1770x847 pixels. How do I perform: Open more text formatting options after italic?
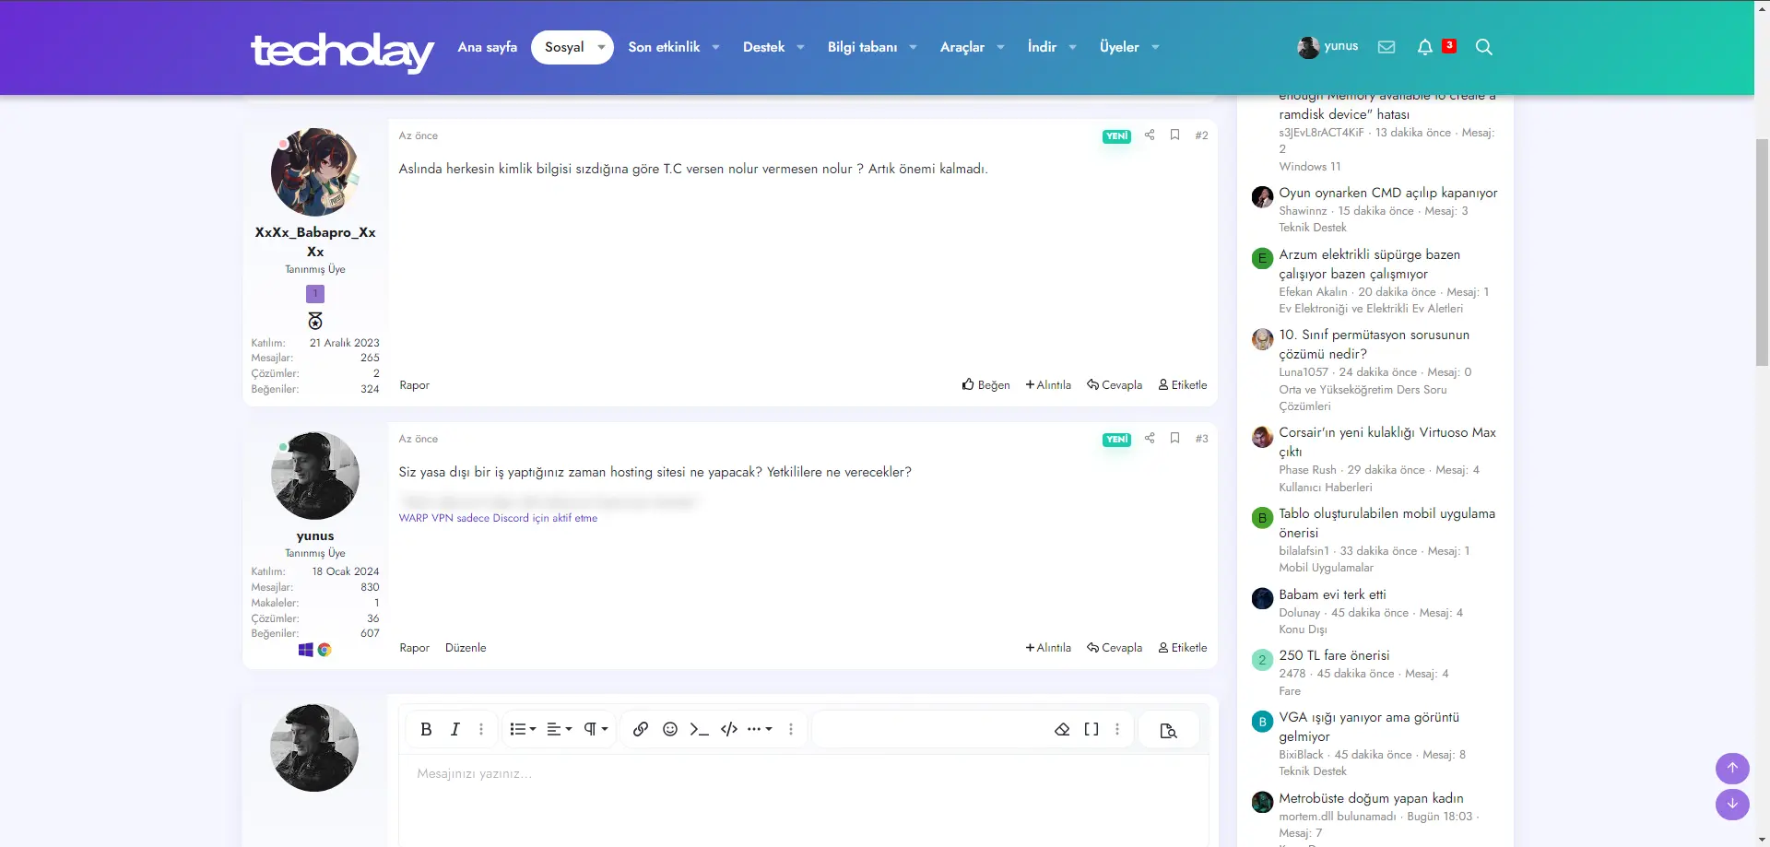pyautogui.click(x=481, y=729)
